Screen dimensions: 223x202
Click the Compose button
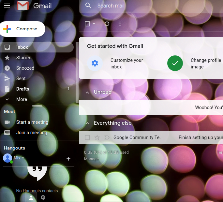pos(22,29)
